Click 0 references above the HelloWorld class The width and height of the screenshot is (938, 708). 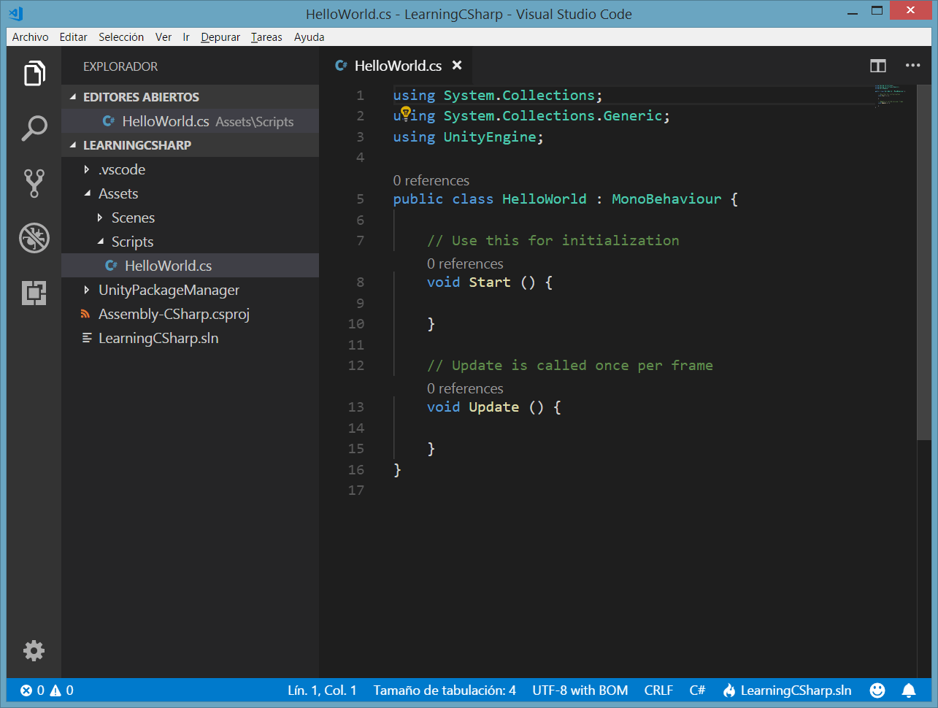431,180
